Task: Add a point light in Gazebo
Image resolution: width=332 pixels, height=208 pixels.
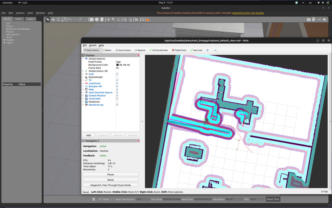Action: (x=108, y=20)
